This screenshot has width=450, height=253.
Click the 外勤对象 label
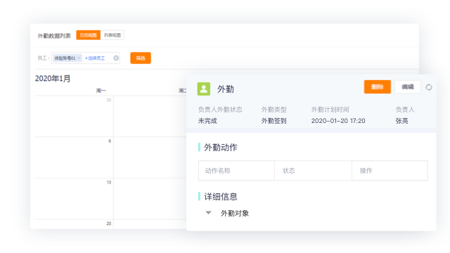[x=235, y=213]
